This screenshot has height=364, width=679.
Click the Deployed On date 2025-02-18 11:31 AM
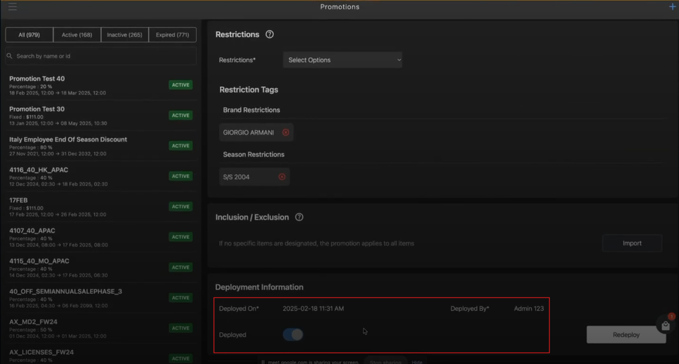tap(313, 308)
